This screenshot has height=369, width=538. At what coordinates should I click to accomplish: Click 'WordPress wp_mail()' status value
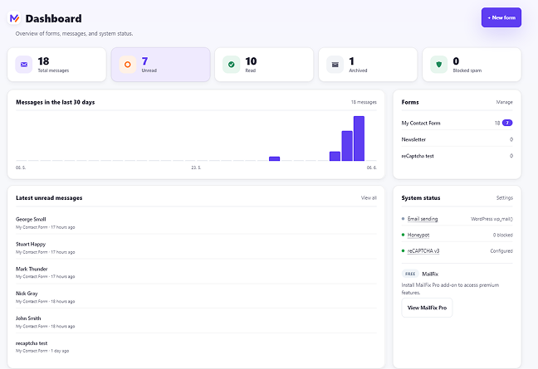(x=492, y=219)
